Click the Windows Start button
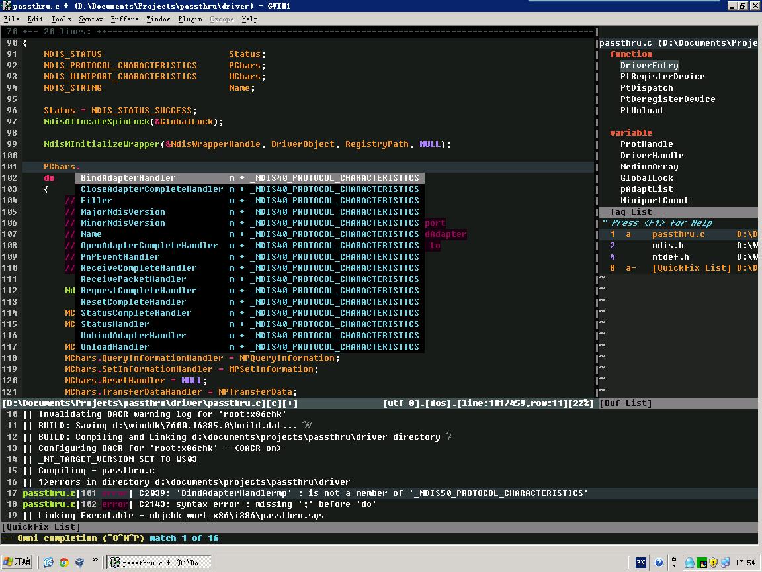This screenshot has width=762, height=572. pos(17,562)
